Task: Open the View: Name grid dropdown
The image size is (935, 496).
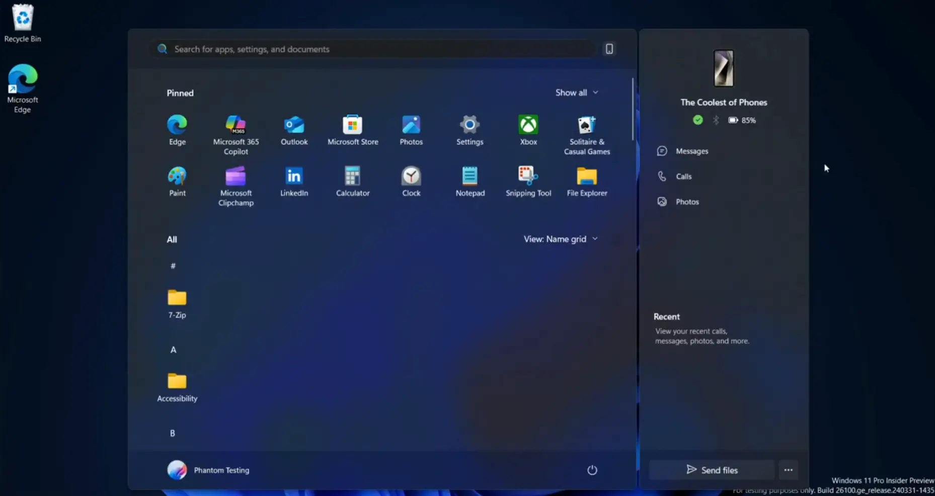Action: [x=561, y=239]
